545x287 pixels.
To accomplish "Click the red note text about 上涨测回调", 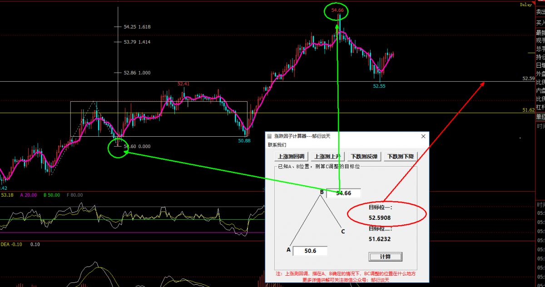I will pyautogui.click(x=346, y=274).
